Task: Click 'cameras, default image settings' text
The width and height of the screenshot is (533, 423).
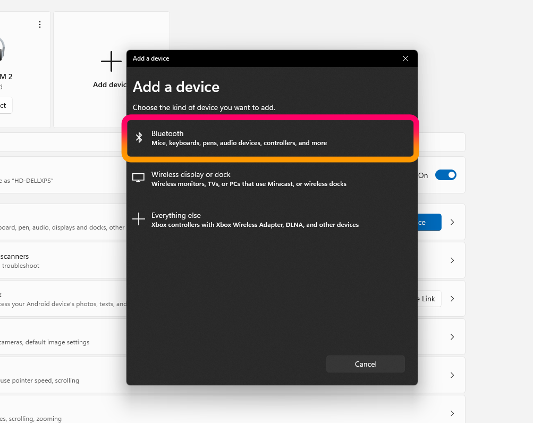Action: tap(45, 342)
